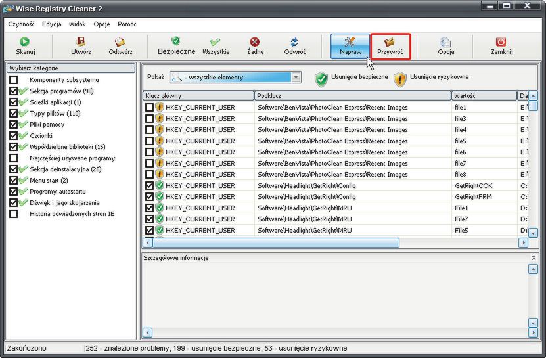546x358 pixels.
Task: Select the row with value file4
Action: [x=336, y=129]
